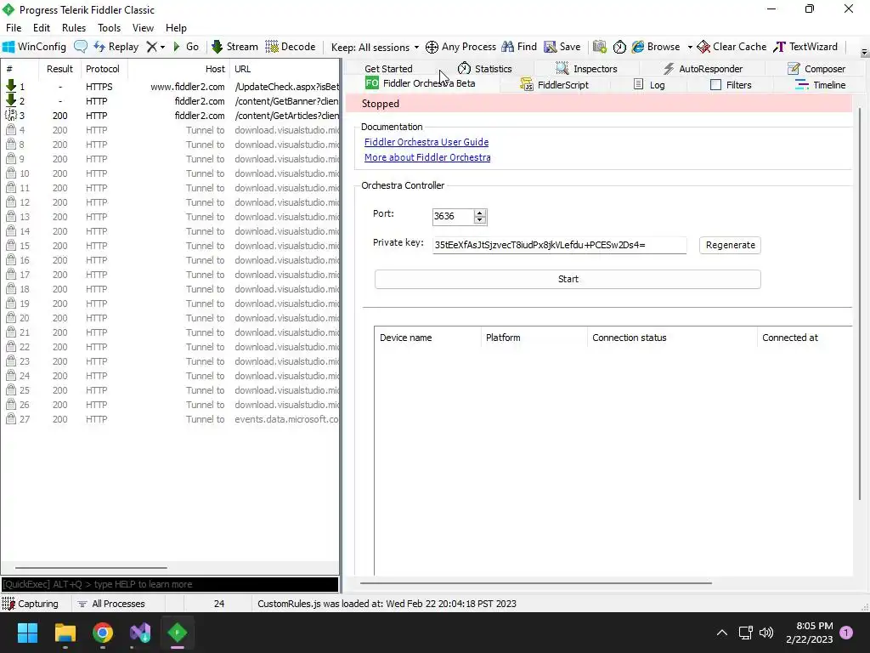Open the TextWizard tool
This screenshot has height=653, width=870.
click(805, 47)
